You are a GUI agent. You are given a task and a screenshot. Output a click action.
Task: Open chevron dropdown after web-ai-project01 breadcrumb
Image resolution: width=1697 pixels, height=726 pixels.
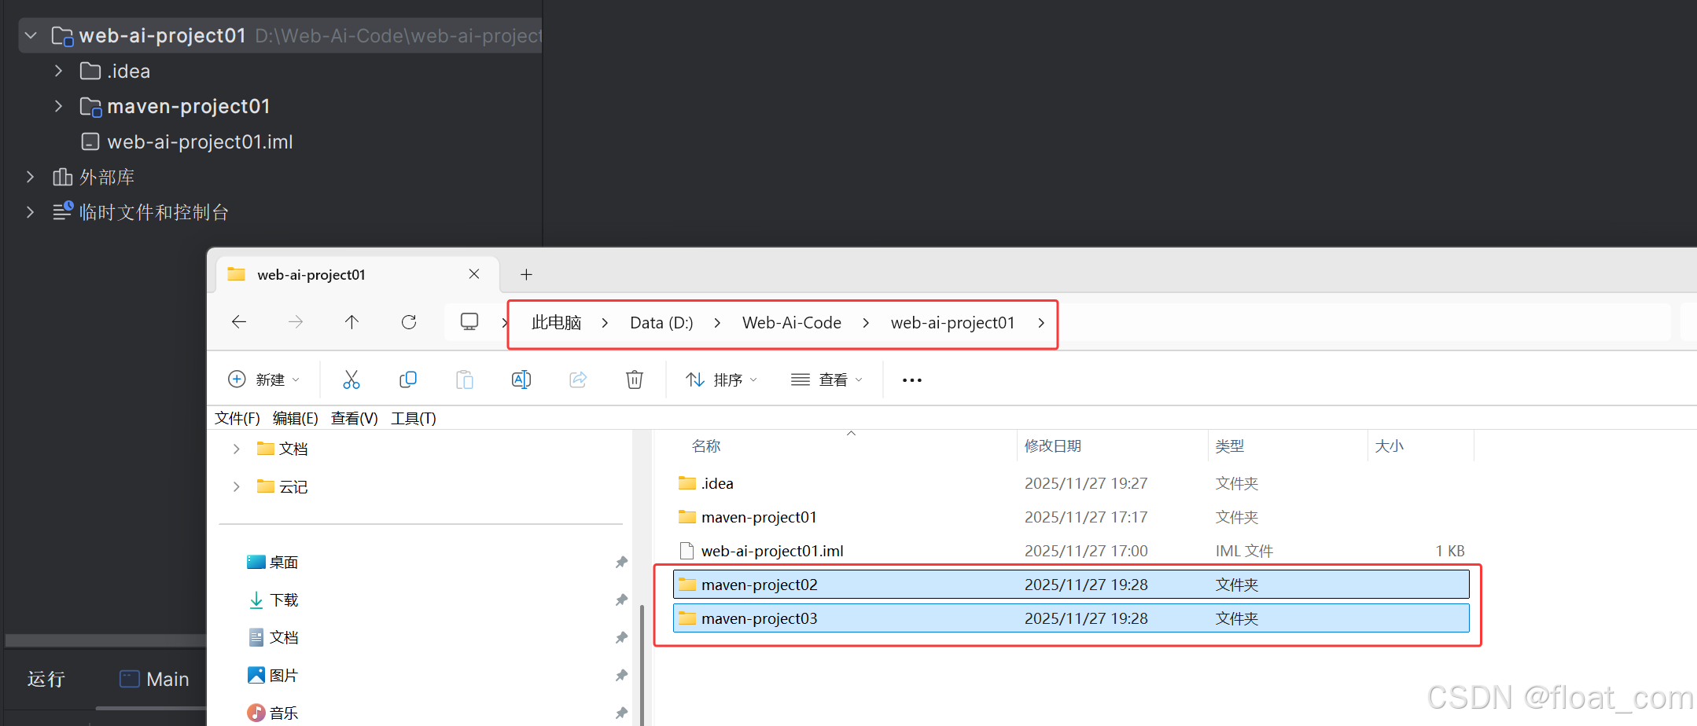[x=1041, y=323]
